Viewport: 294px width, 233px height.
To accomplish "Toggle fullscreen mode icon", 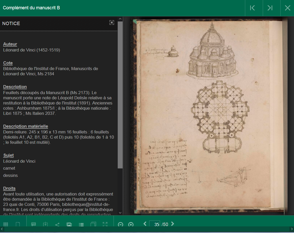I will 105,224.
